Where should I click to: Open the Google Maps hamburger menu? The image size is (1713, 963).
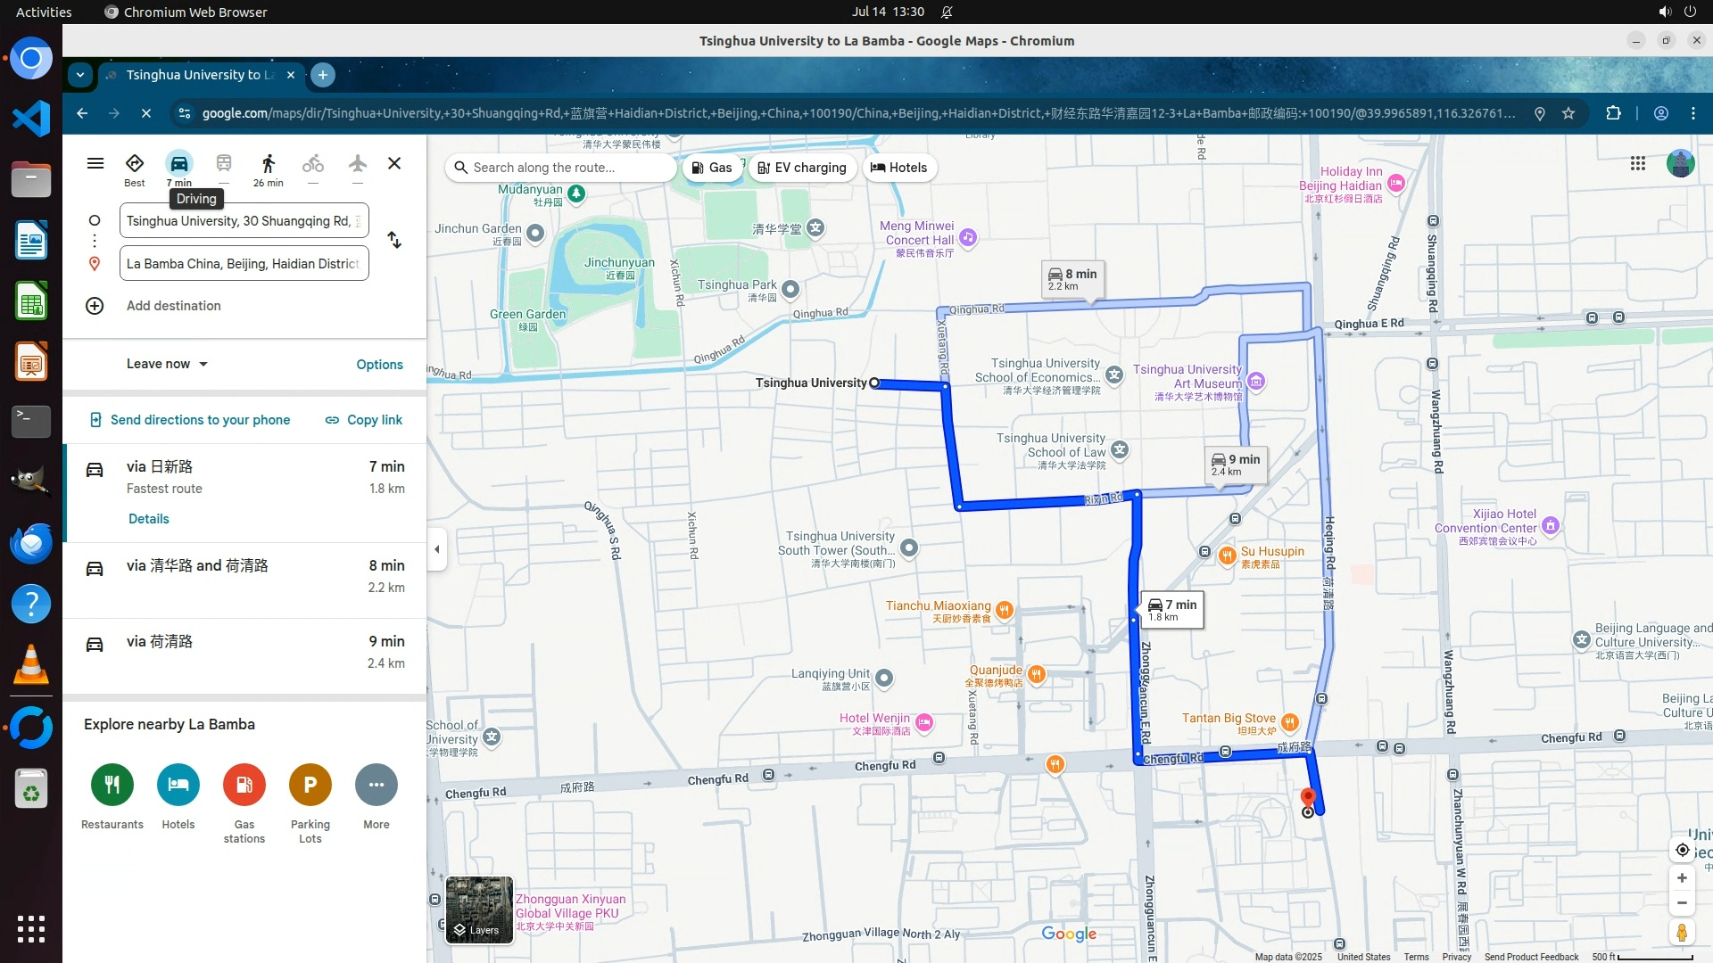(x=95, y=163)
